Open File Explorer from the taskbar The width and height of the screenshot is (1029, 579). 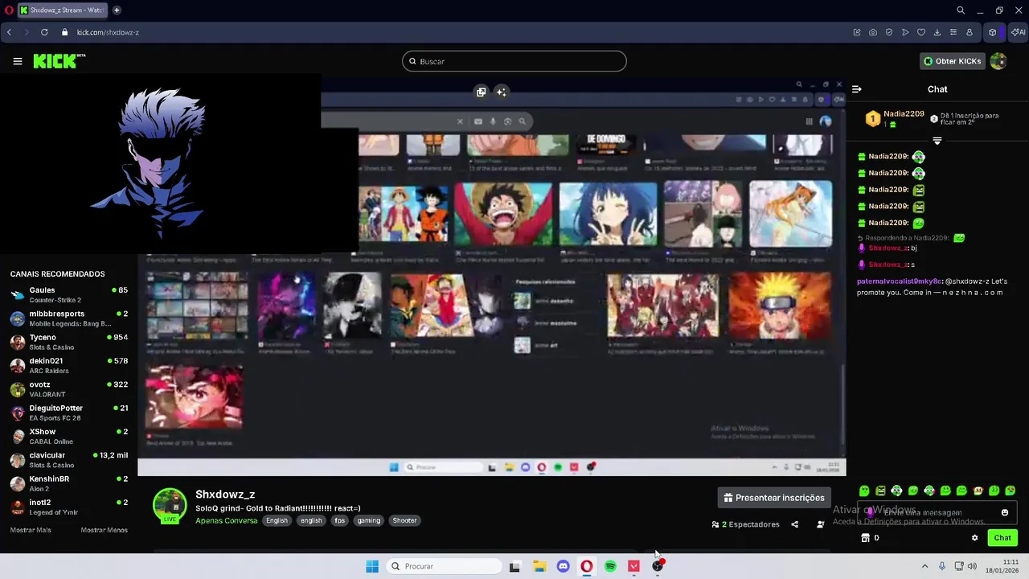pyautogui.click(x=539, y=566)
